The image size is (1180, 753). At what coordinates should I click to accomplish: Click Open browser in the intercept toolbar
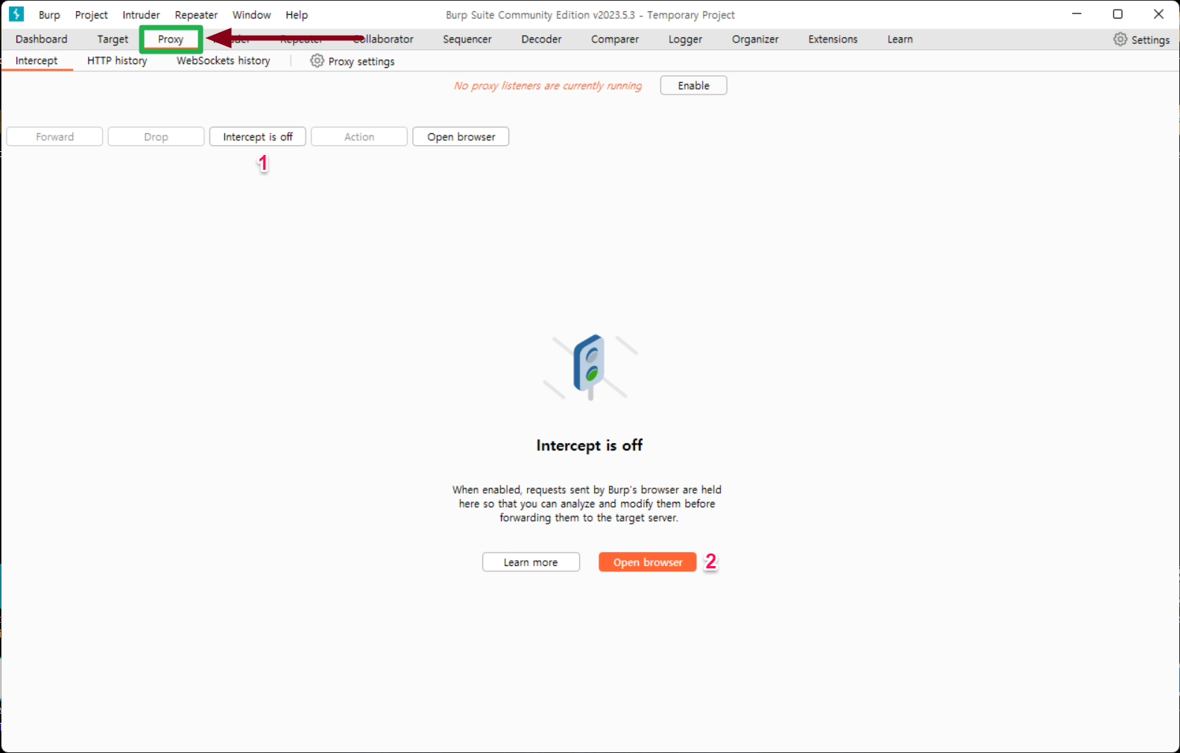(461, 137)
